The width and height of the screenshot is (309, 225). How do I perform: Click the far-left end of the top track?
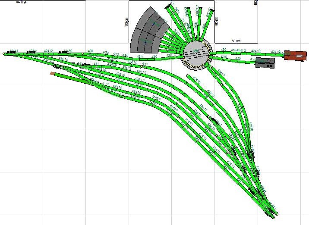(x=4, y=54)
